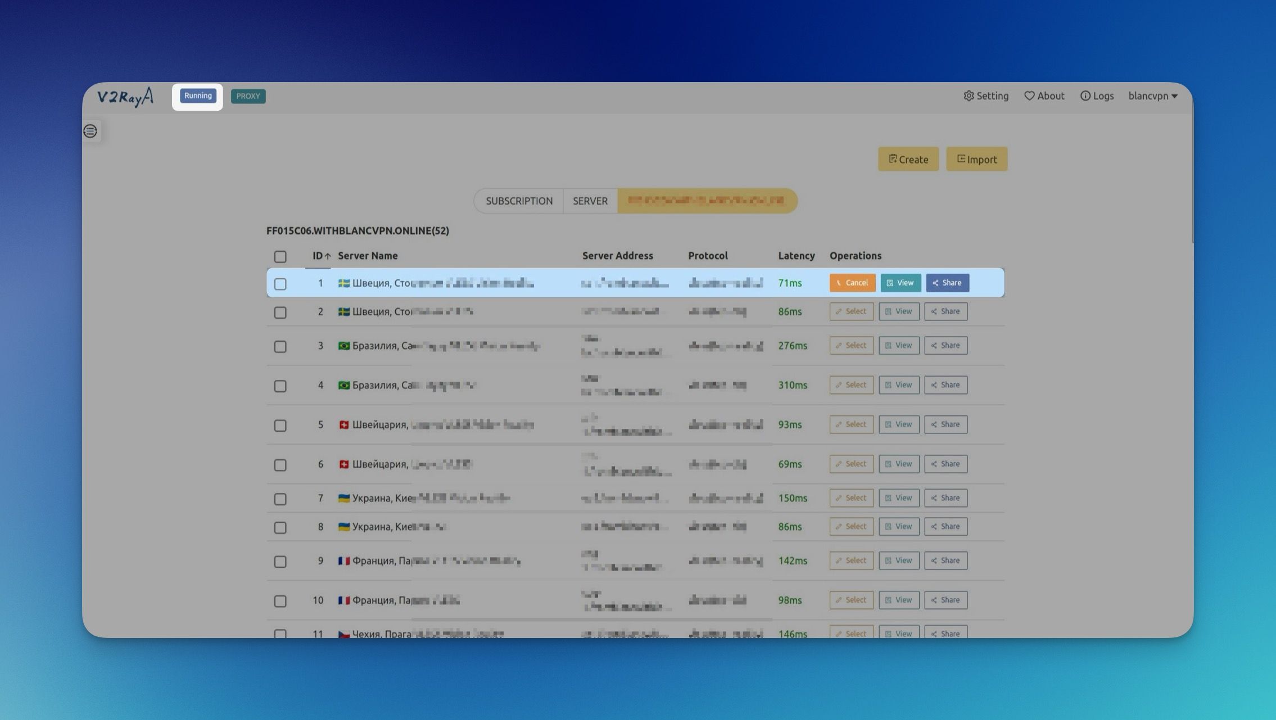Image resolution: width=1276 pixels, height=720 pixels.
Task: Click the round list icon at left edge
Action: [x=90, y=131]
